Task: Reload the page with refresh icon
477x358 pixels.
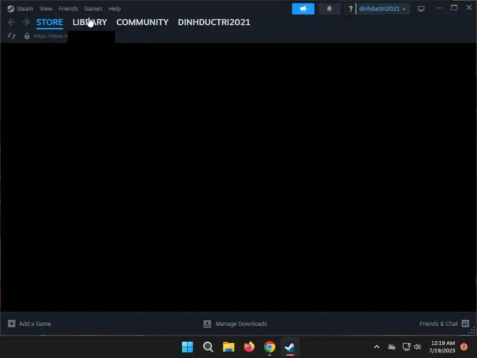Action: click(x=12, y=36)
